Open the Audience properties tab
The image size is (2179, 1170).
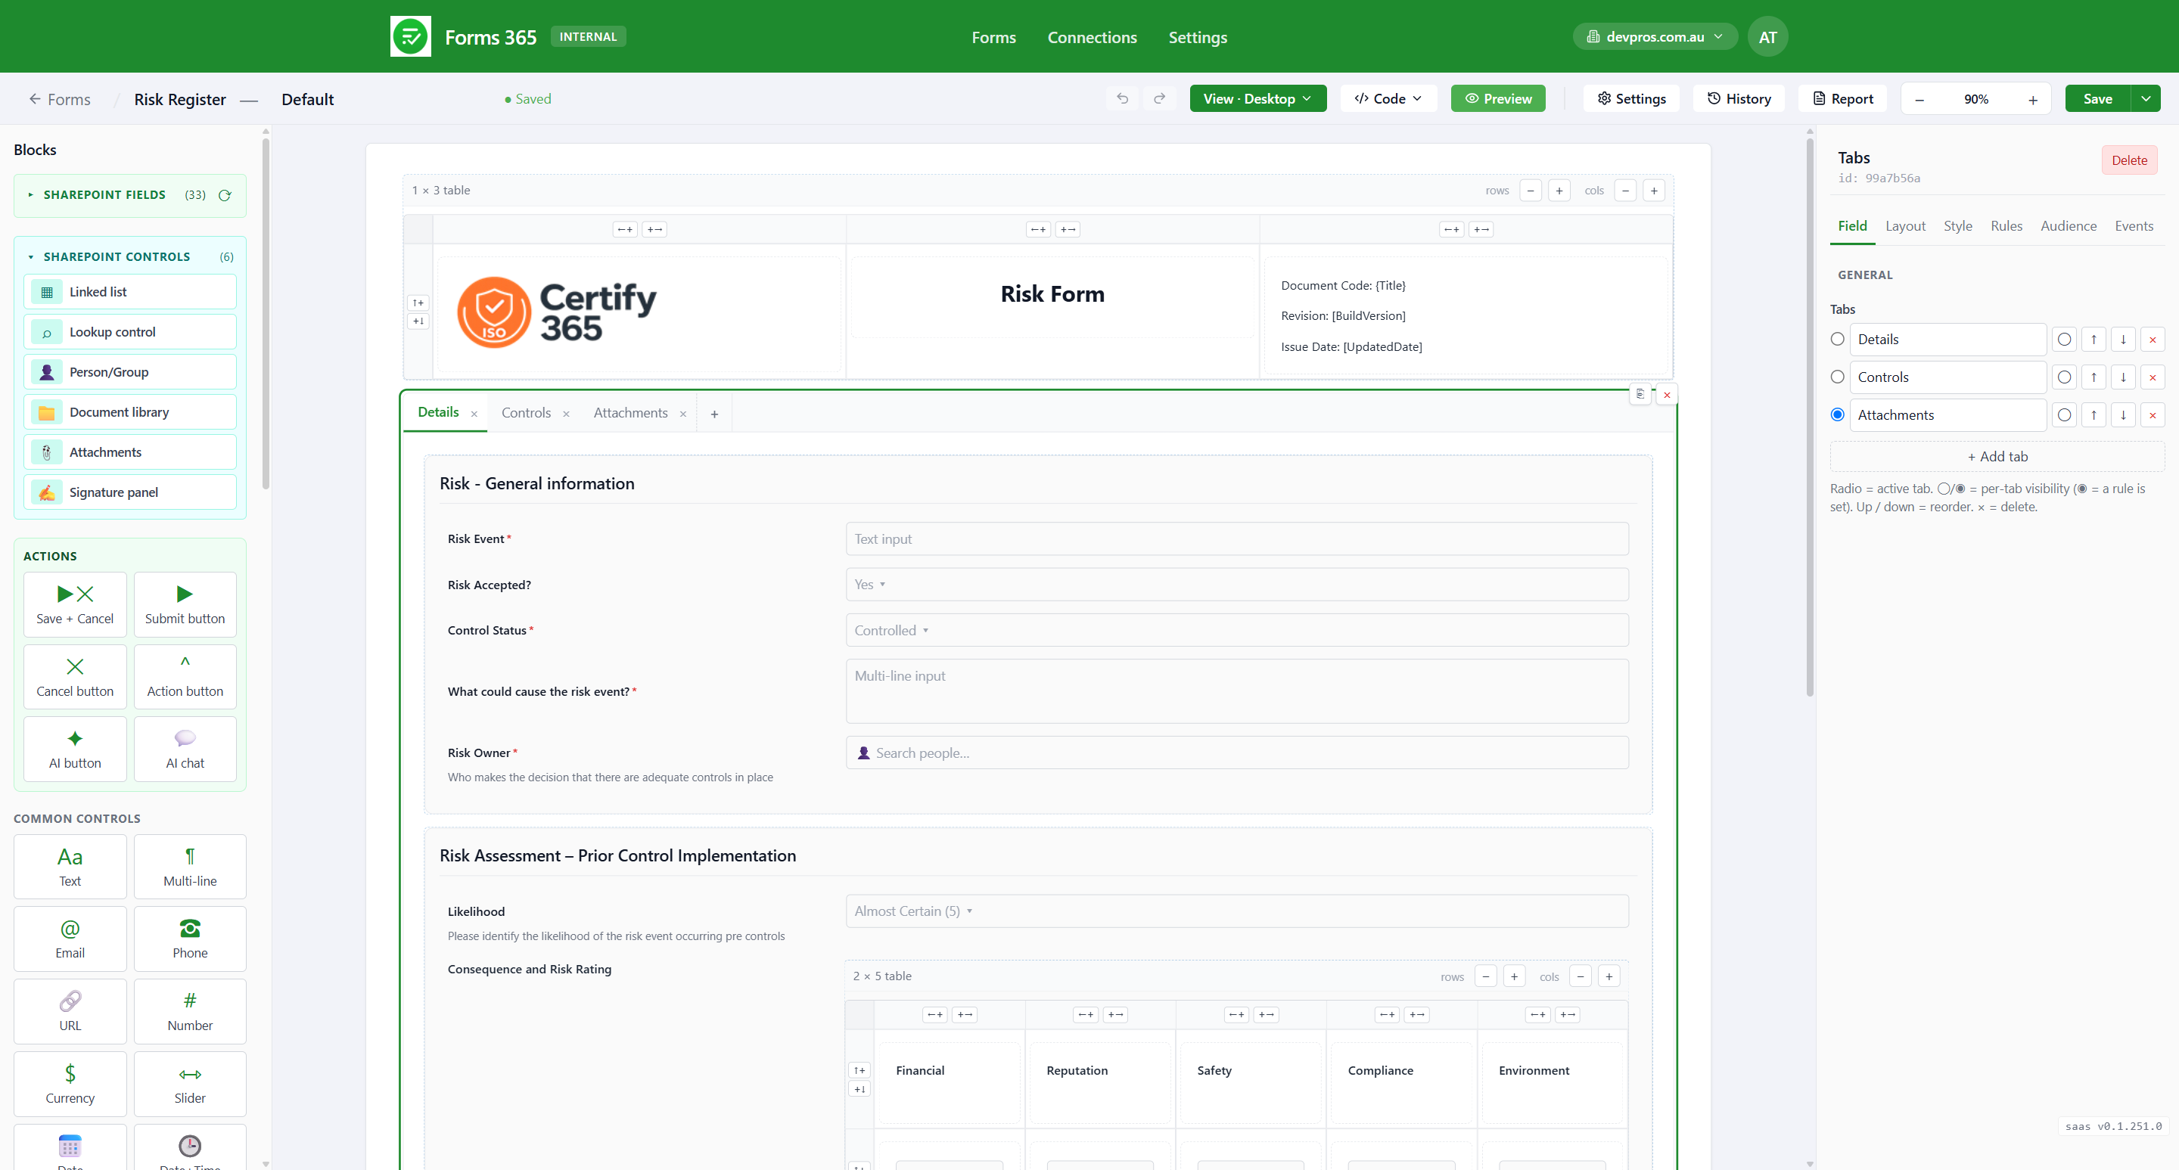click(x=2069, y=225)
